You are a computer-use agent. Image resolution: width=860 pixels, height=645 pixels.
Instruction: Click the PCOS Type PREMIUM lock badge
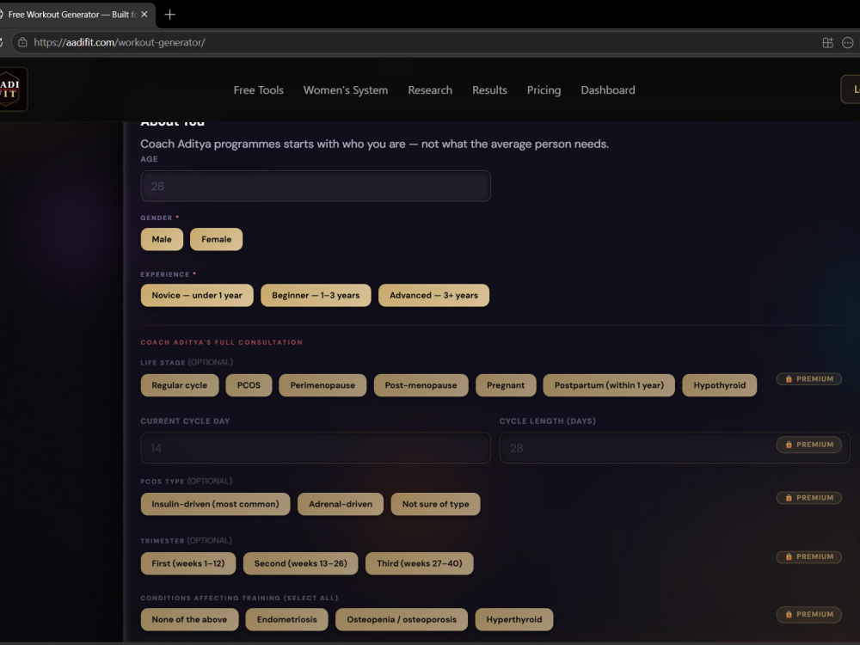[x=808, y=498]
